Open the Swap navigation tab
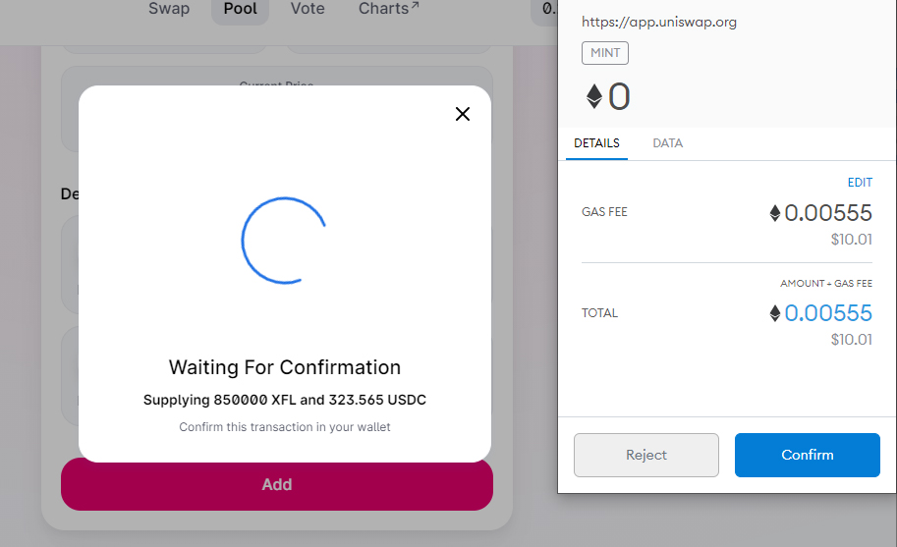897x547 pixels. (x=169, y=9)
